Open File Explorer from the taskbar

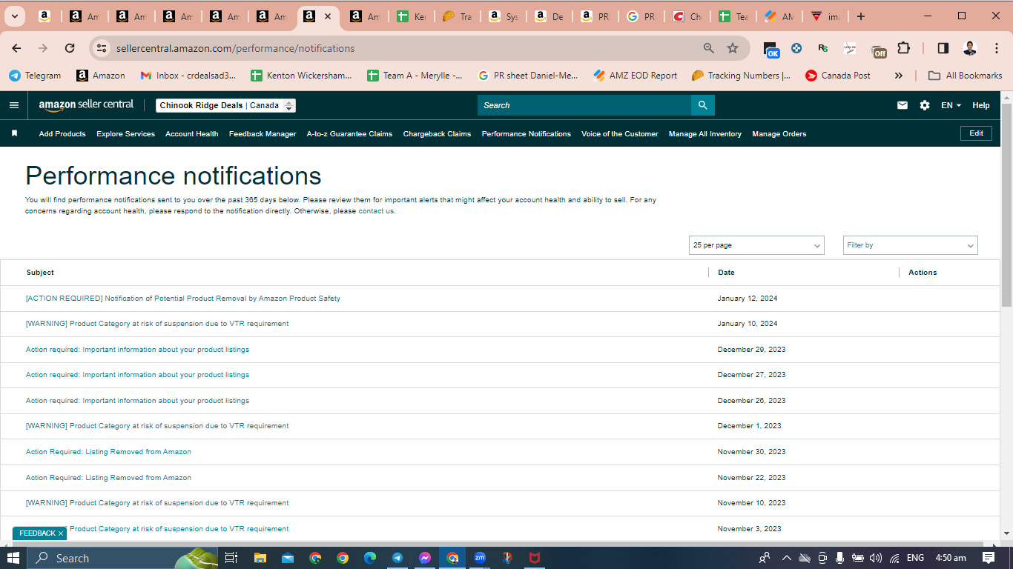(x=260, y=558)
